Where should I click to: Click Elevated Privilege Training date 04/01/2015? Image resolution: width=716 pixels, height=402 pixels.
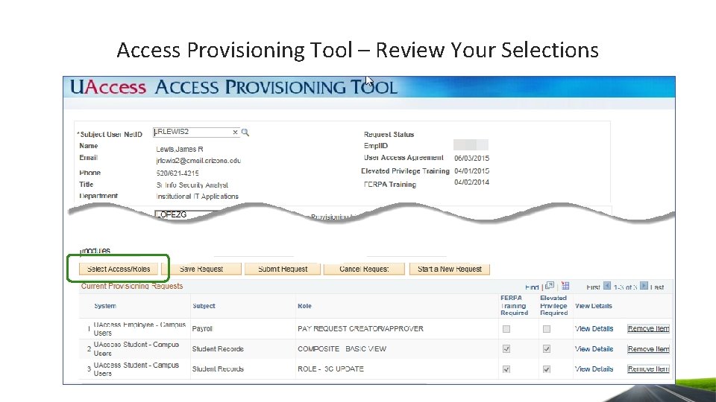pyautogui.click(x=471, y=171)
